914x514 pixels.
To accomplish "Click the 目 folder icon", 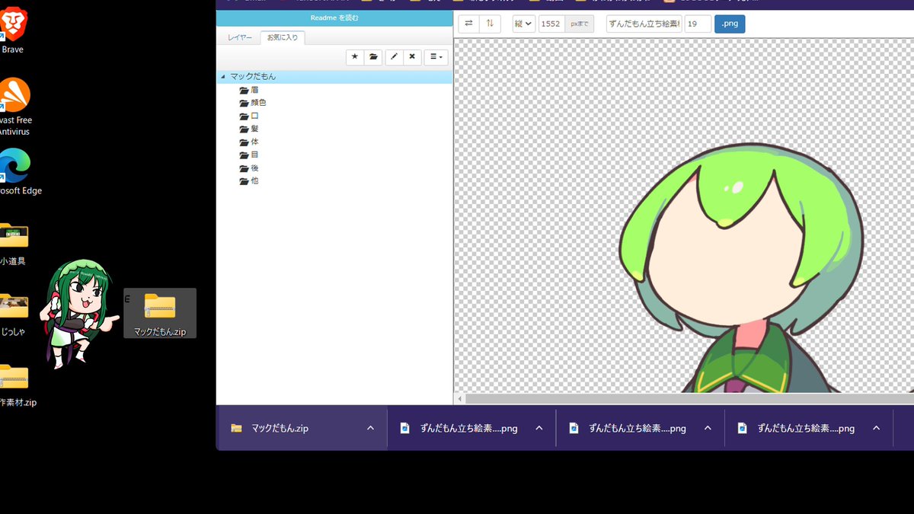I will tap(244, 155).
